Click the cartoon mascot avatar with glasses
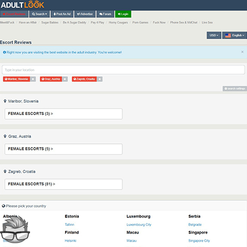The width and height of the screenshot is (247, 247). coord(14,229)
